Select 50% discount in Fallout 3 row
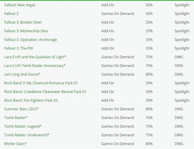 point(149,14)
